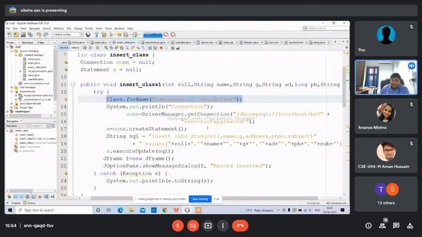Collapse the Source Packages tree node

click(x=12, y=51)
